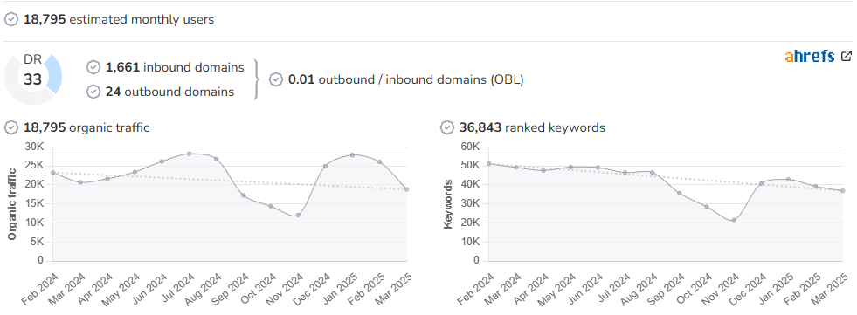Click check icon beside organic traffic

click(x=11, y=127)
